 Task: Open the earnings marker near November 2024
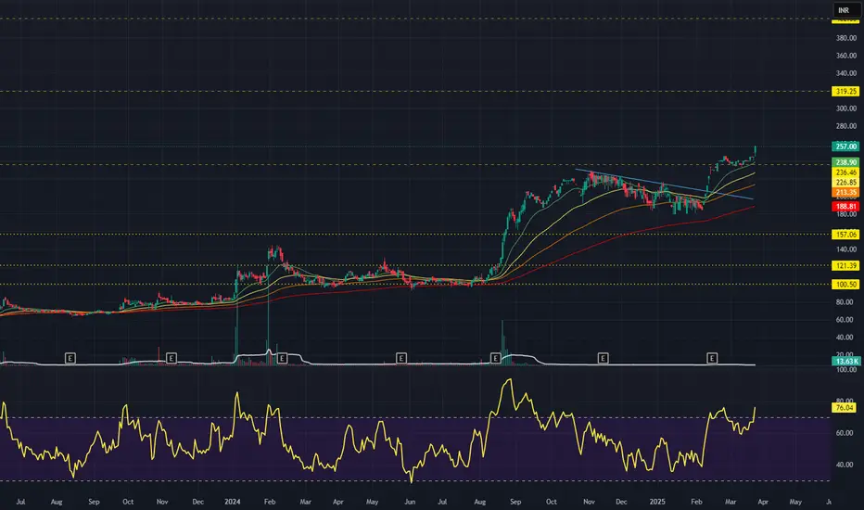603,358
